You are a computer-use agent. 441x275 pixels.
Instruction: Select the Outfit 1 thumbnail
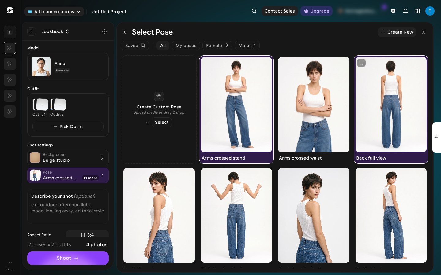41,105
